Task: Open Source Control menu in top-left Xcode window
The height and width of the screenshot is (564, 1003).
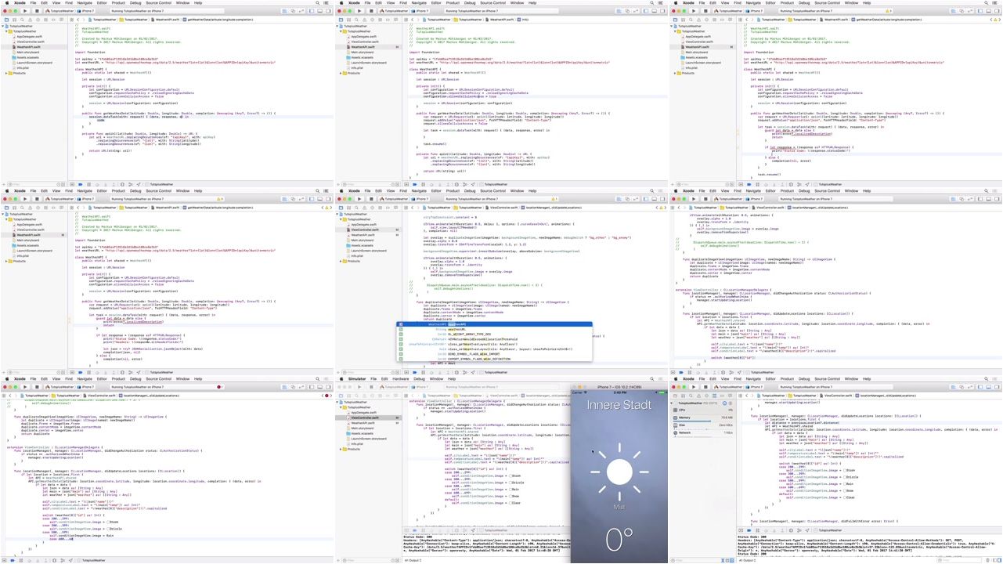Action: 158,3
